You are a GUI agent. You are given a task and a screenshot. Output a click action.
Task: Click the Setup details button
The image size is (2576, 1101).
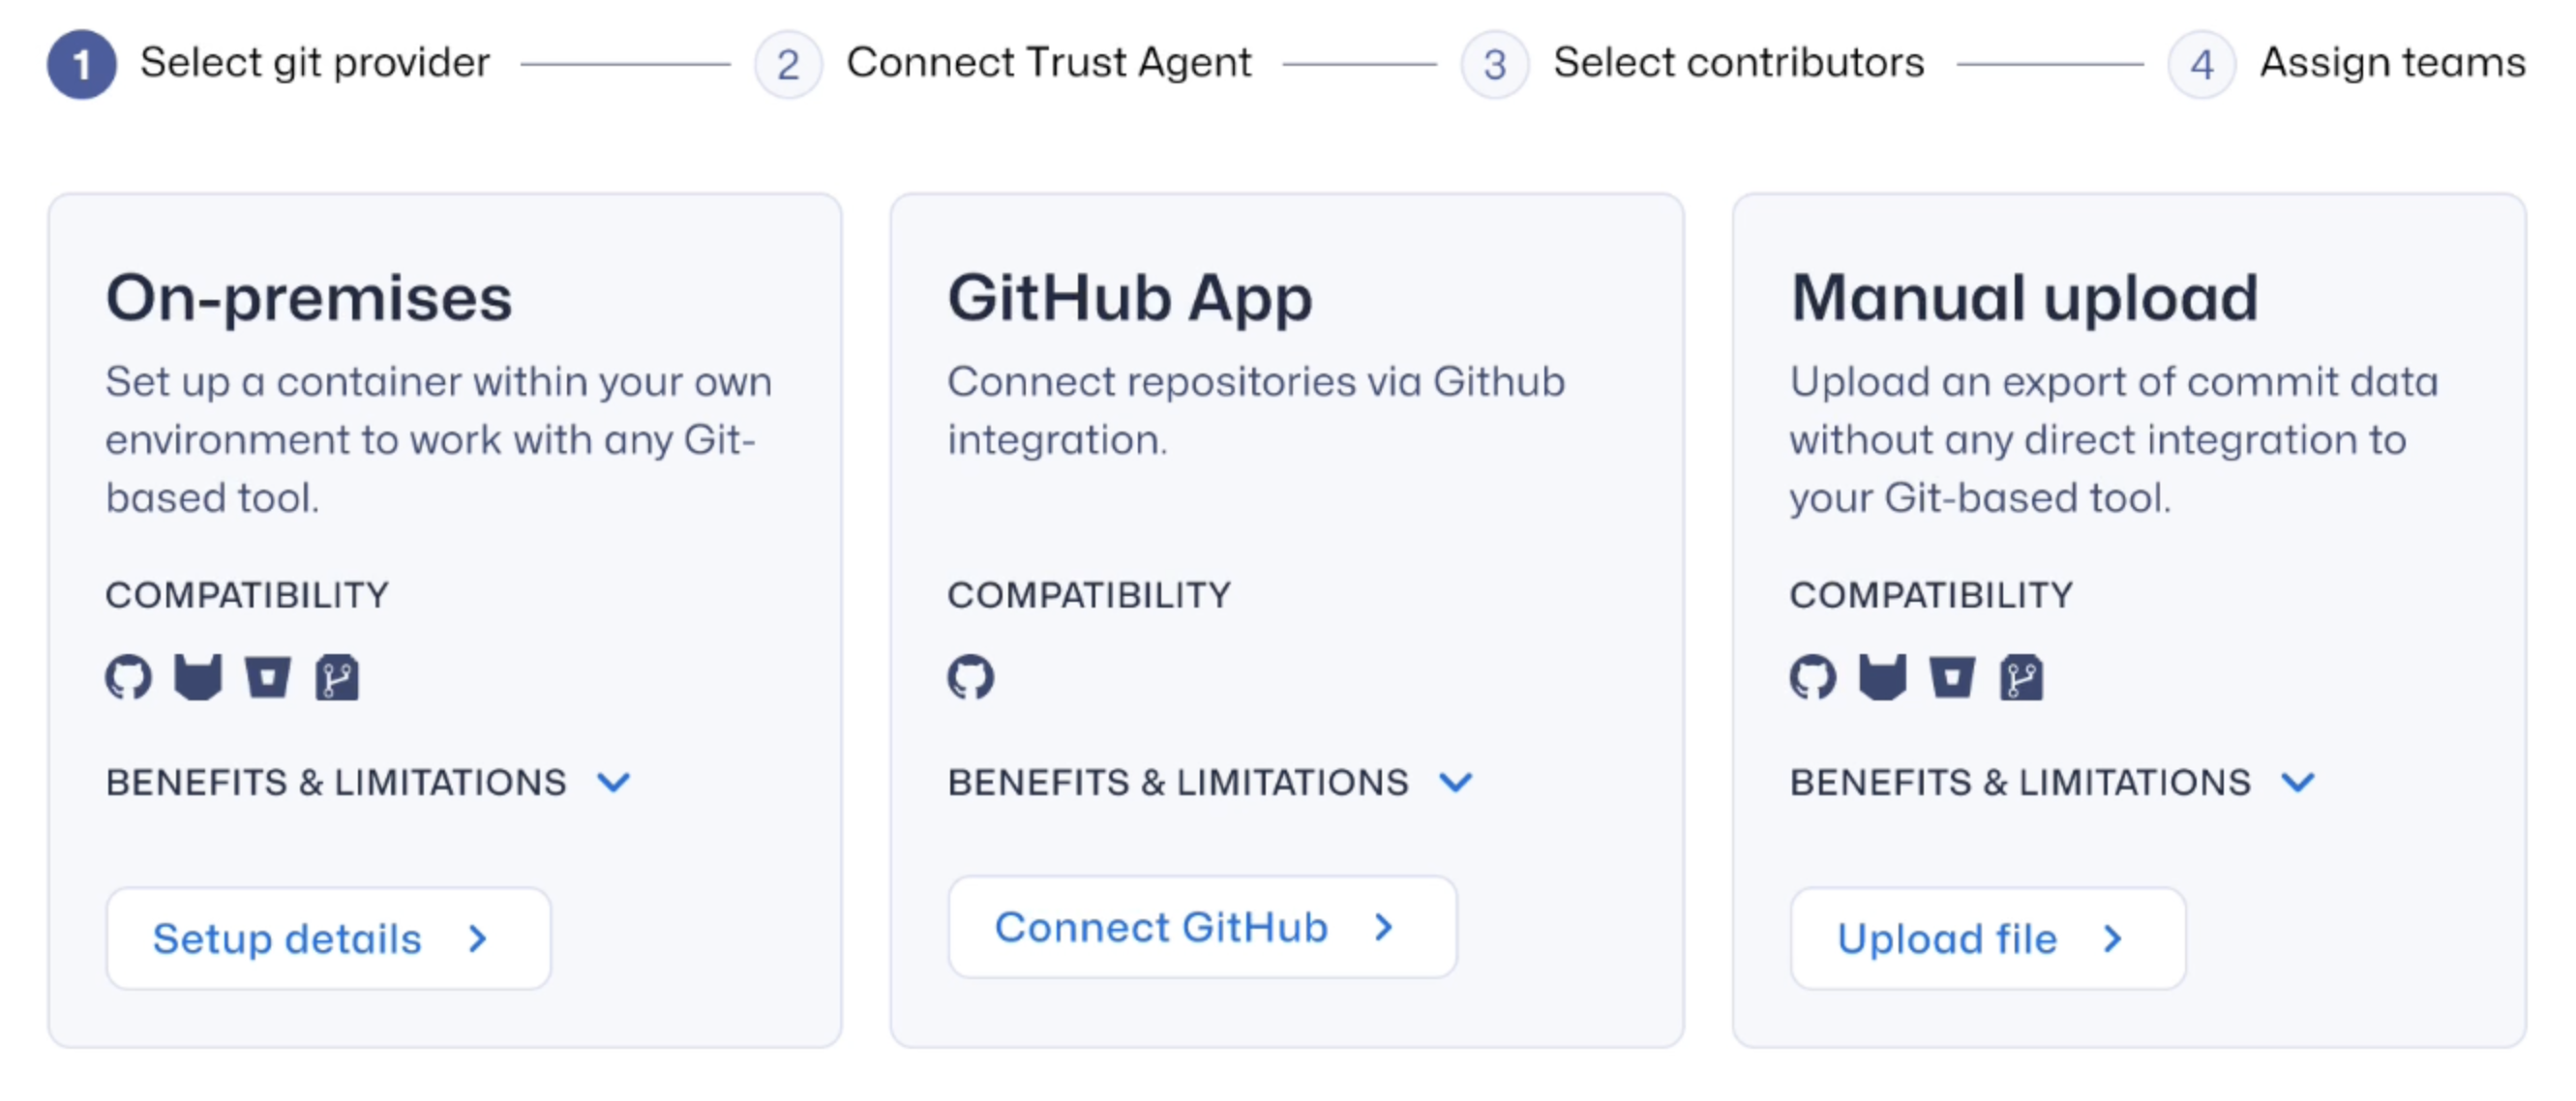(328, 938)
